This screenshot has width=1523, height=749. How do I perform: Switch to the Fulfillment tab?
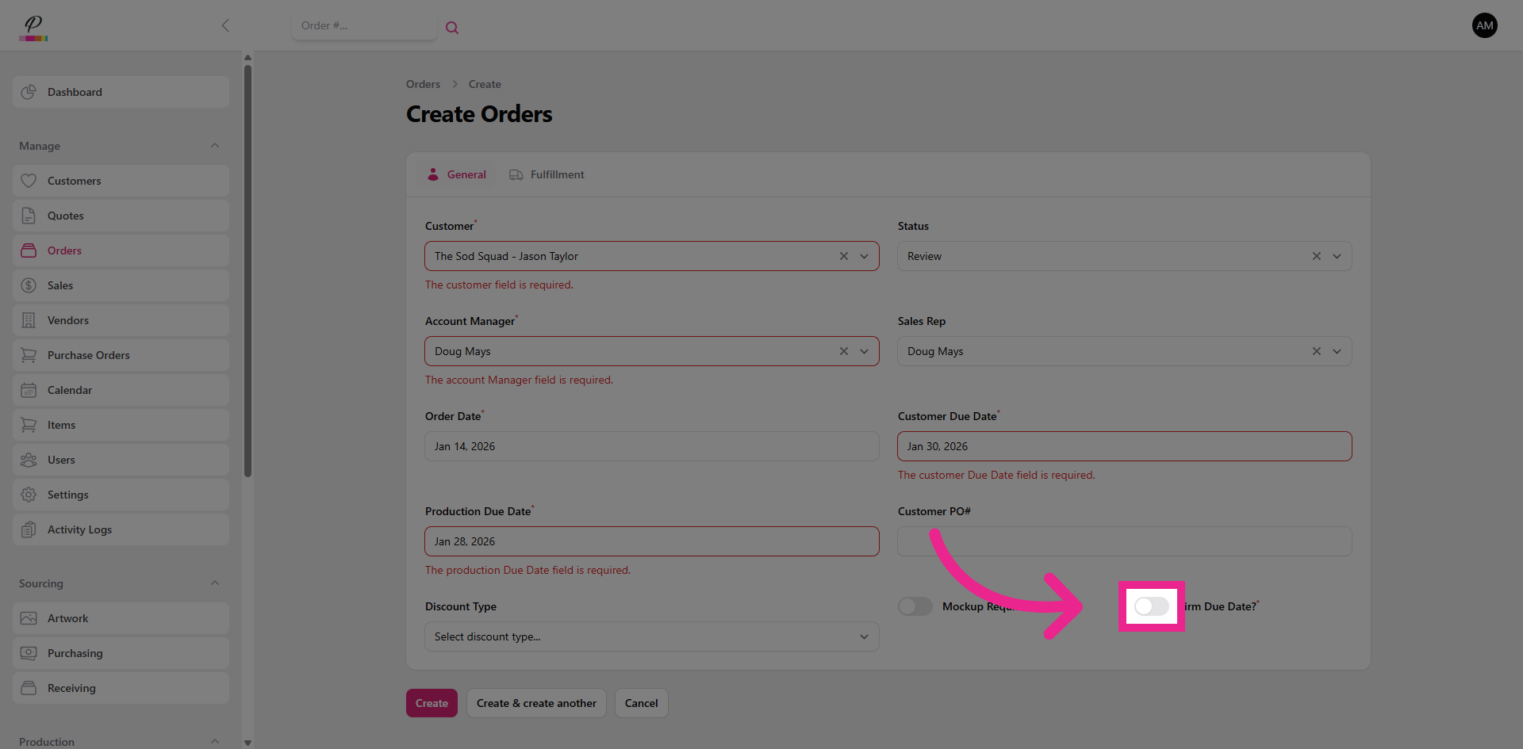(x=547, y=174)
